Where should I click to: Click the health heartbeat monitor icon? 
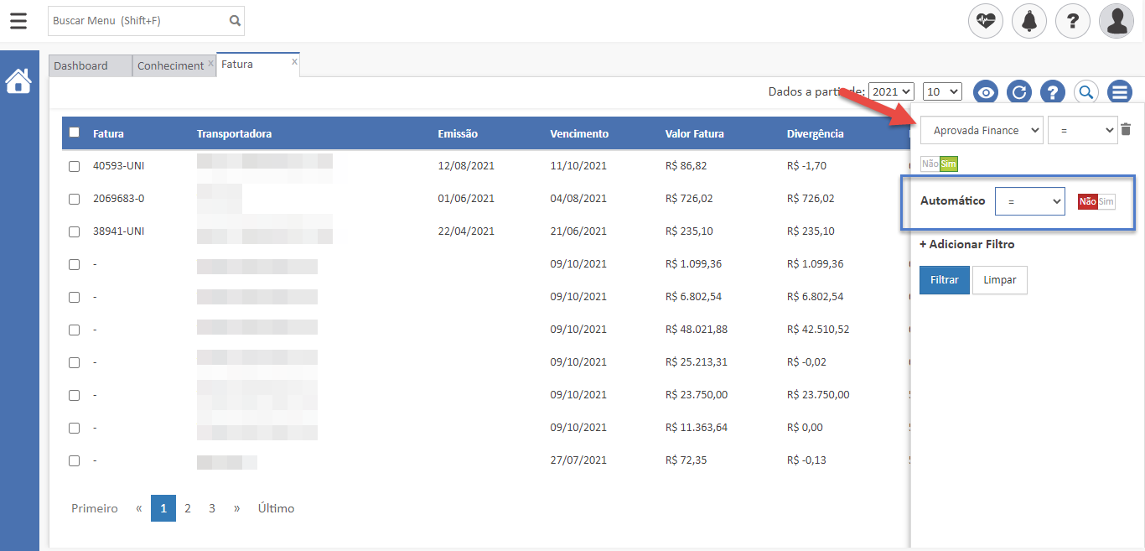coord(986,21)
